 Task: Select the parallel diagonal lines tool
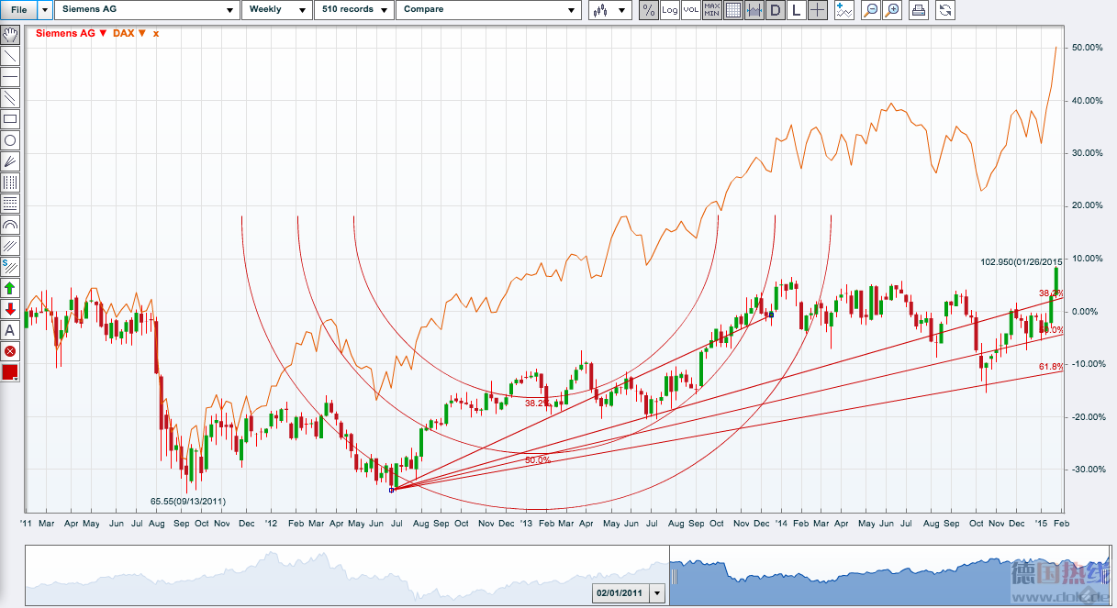click(10, 98)
